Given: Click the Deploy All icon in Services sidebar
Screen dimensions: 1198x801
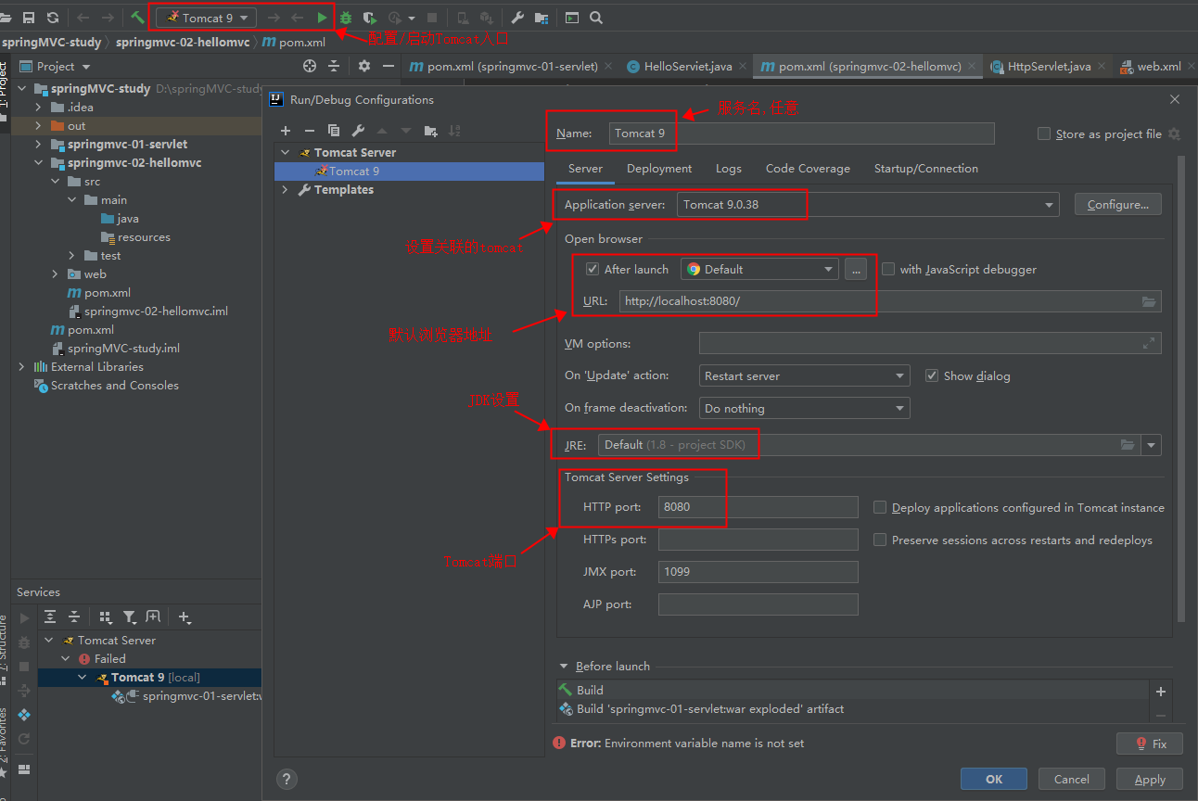Looking at the screenshot, I should [24, 715].
